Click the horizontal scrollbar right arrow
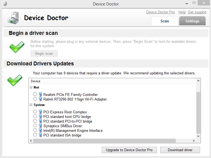Viewport: 211px width, 158px height. 194,141
